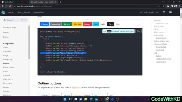Image resolution: width=182 pixels, height=102 pixels.
Task: Click the cyan Info button
Action: (x=96, y=24)
